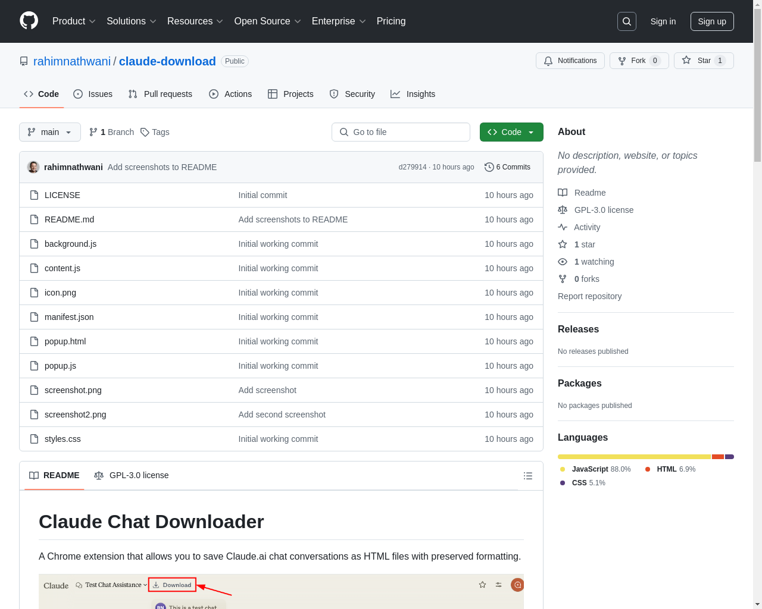This screenshot has width=762, height=609.
Task: Click the HTML 6.9% language entry
Action: 670,469
